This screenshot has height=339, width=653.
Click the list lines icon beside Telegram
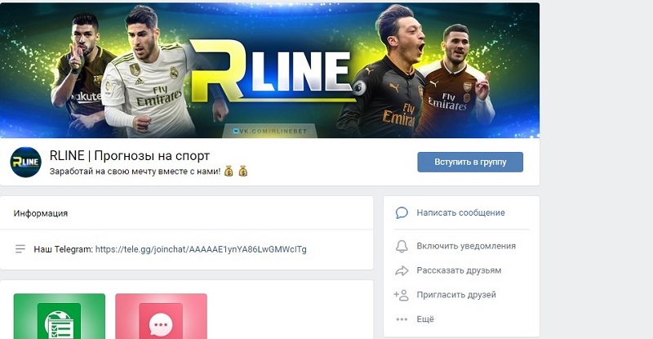(20, 249)
